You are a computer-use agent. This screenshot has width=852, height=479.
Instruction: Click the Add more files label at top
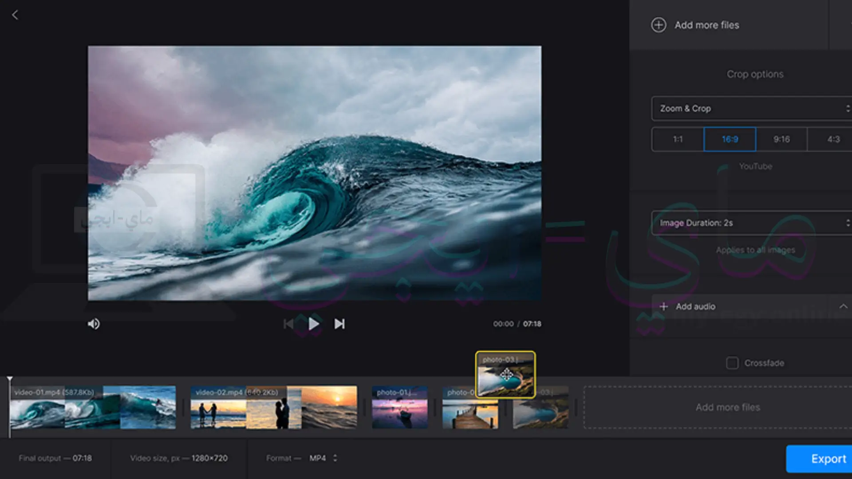tap(707, 25)
